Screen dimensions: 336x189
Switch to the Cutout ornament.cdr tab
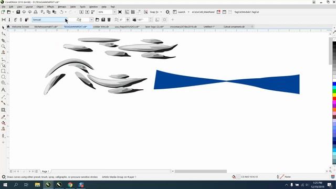pos(234,27)
